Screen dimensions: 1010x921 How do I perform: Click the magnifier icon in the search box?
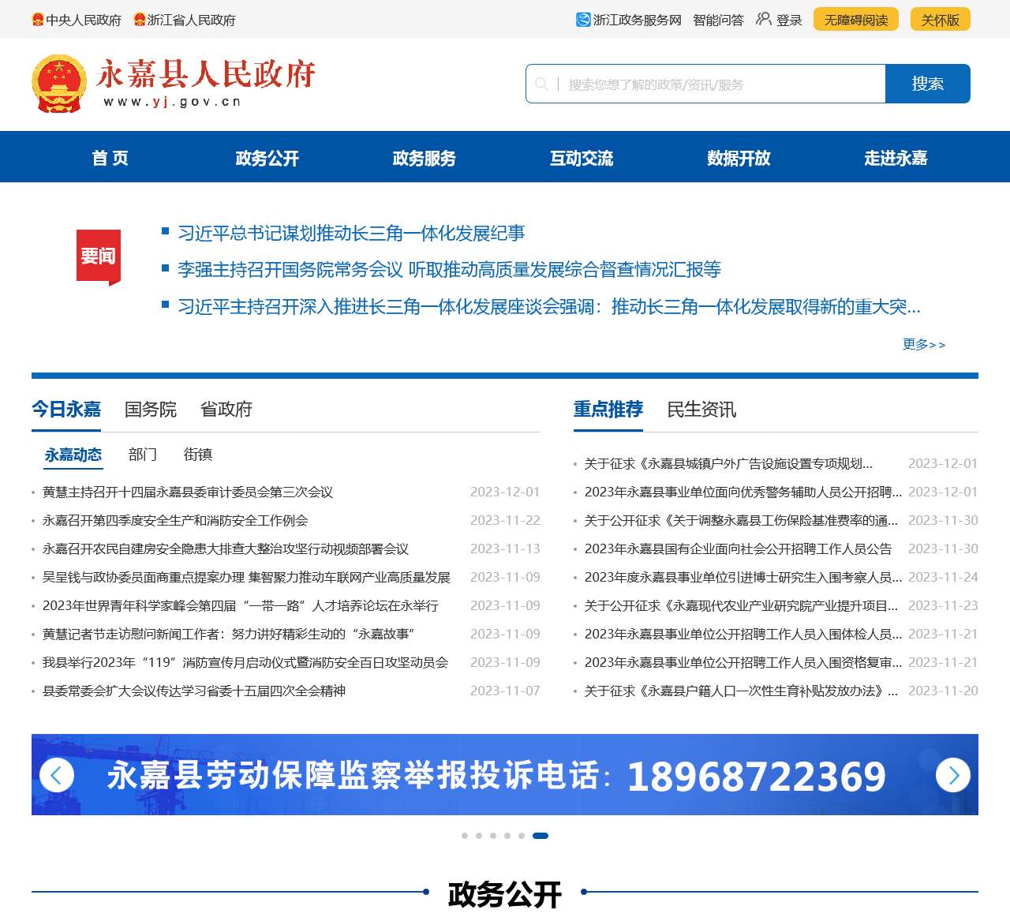[x=543, y=84]
